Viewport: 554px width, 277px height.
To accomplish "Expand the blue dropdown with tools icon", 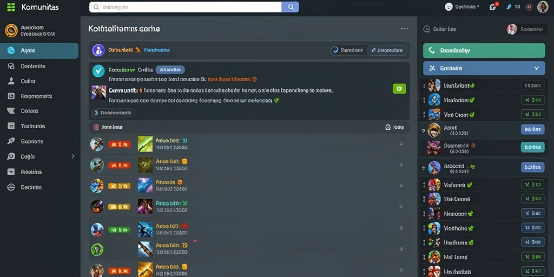I will [484, 68].
